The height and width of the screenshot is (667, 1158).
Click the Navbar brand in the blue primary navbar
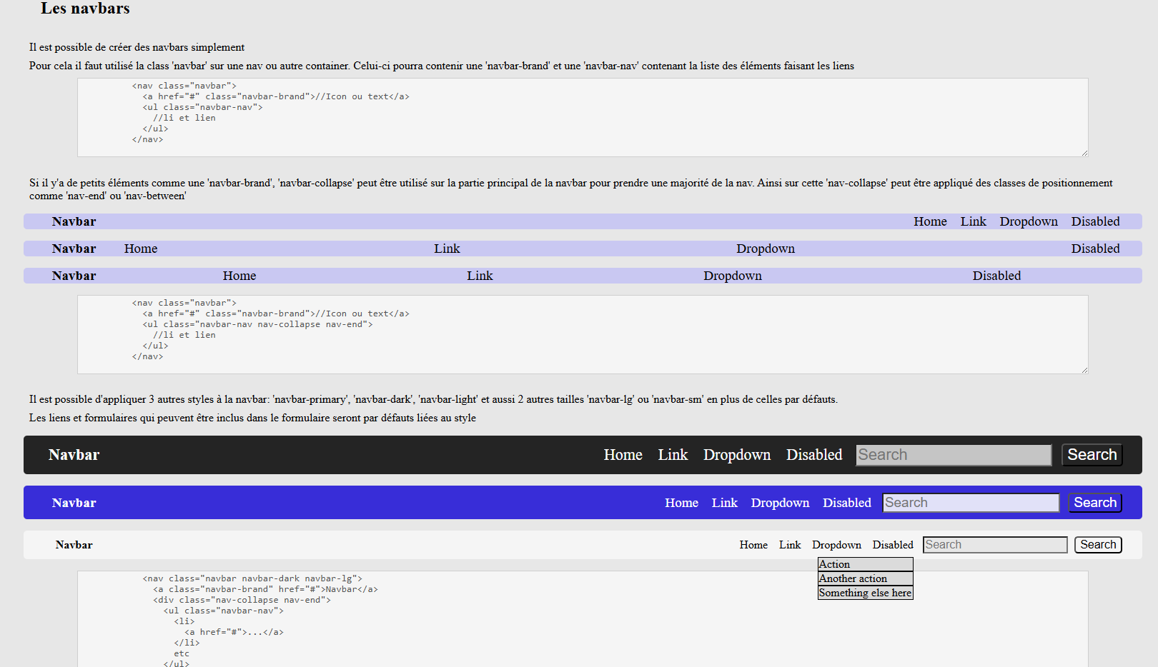(74, 503)
